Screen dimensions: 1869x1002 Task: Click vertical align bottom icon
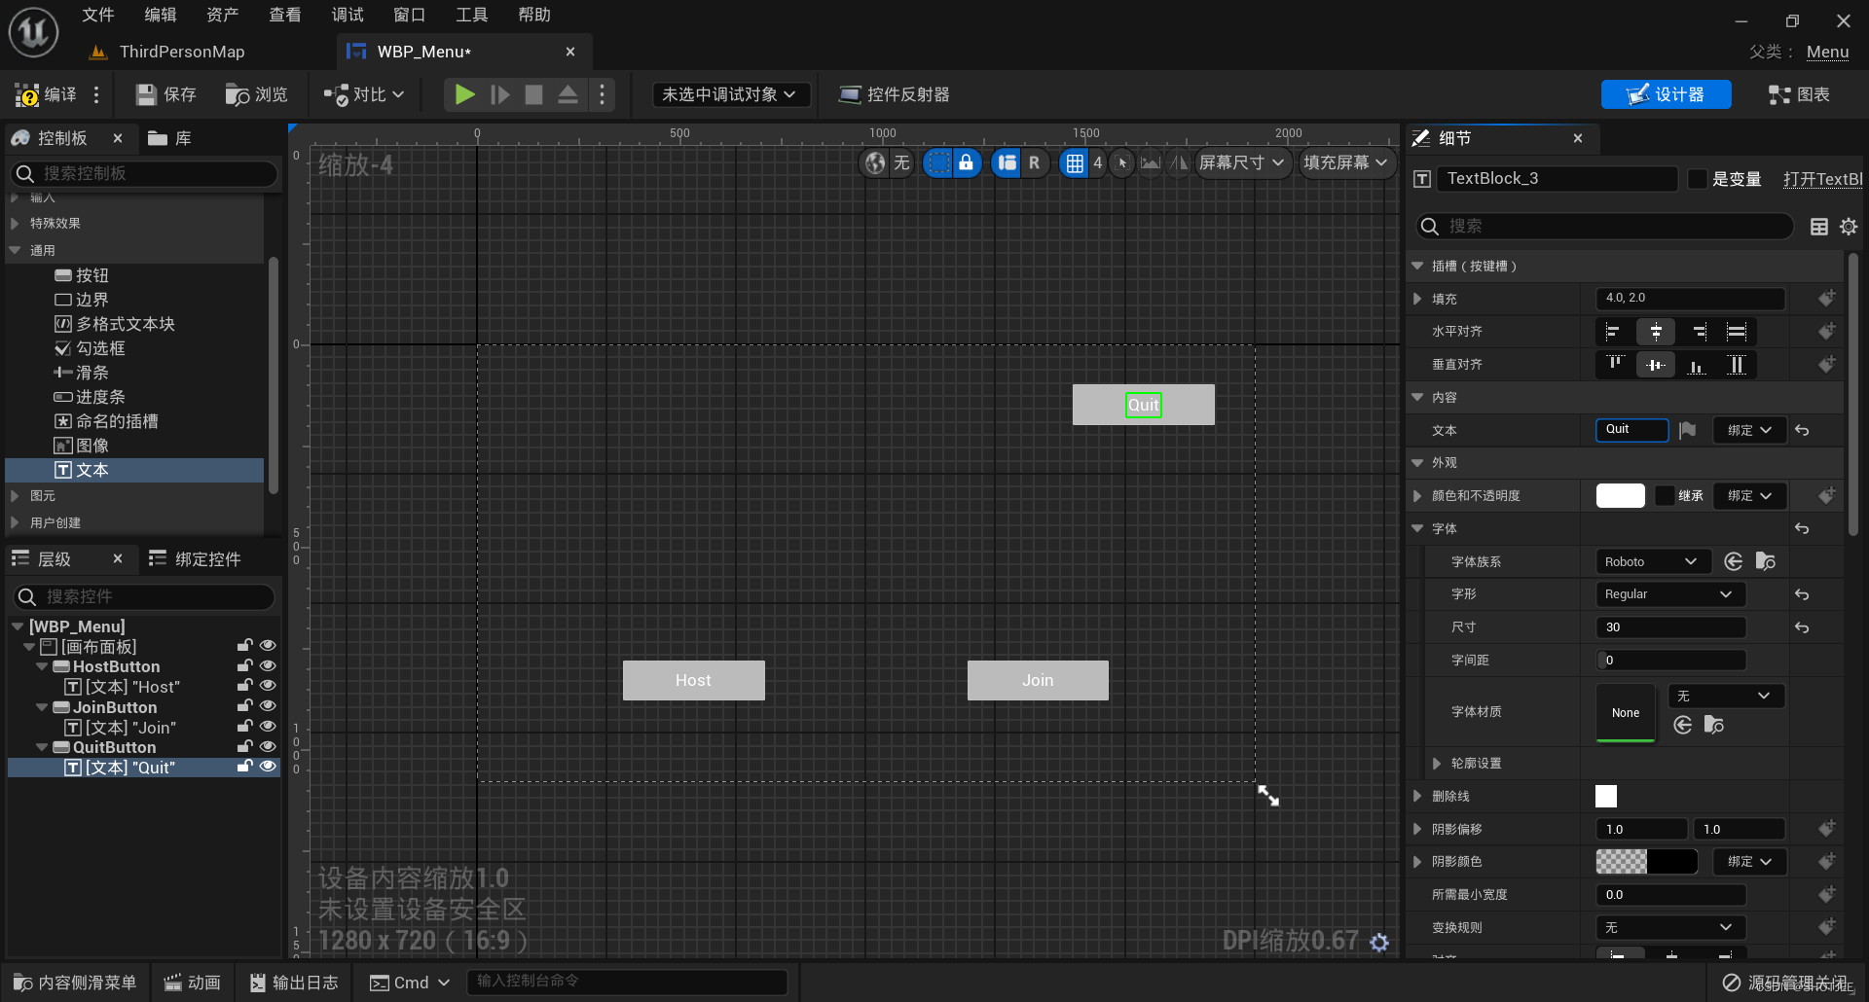(x=1697, y=365)
